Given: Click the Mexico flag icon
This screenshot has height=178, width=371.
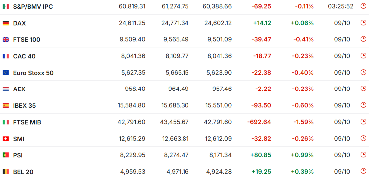Looking at the screenshot, I should (6, 6).
